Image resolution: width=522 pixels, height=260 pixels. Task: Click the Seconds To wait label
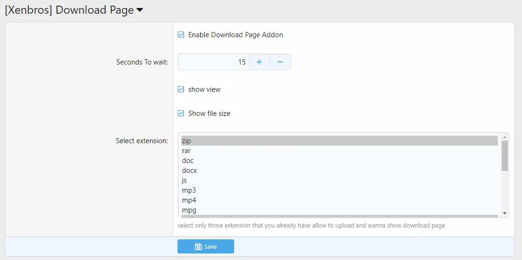(142, 62)
